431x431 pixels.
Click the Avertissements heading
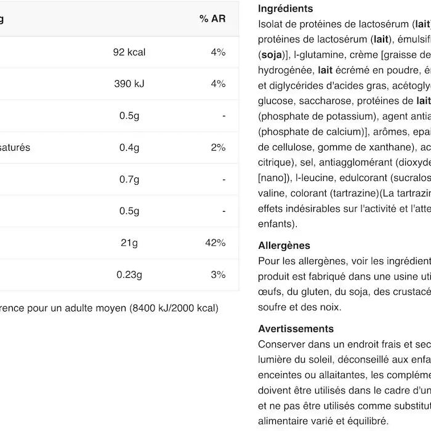click(x=296, y=329)
